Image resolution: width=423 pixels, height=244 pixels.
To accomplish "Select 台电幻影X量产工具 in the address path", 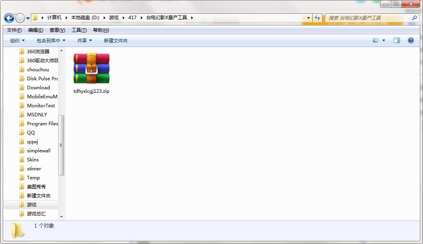I will pyautogui.click(x=167, y=18).
